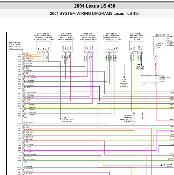174x175 pixels.
Task: Select the 'FBR+' ECU terminal label
Action: [19, 59]
